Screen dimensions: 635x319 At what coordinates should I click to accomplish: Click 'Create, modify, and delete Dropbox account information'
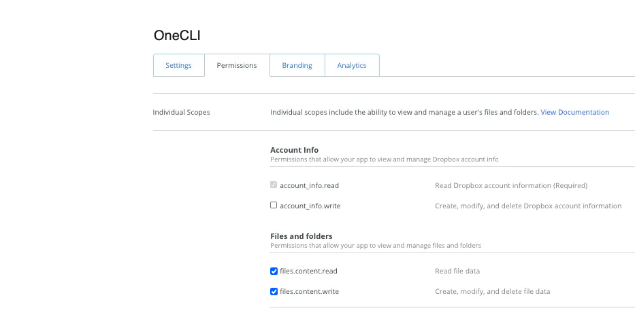(x=528, y=206)
